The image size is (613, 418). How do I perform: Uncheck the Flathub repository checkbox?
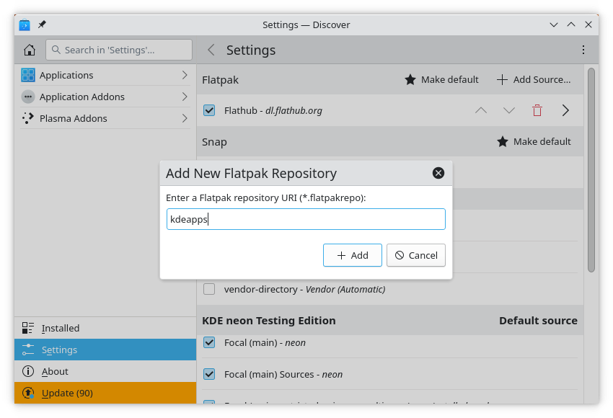[x=208, y=110]
